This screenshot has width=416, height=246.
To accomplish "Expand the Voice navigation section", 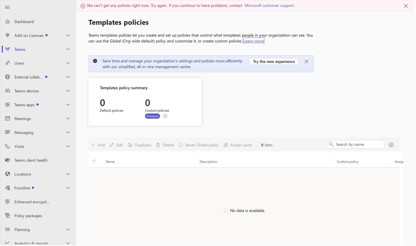I will [68, 146].
